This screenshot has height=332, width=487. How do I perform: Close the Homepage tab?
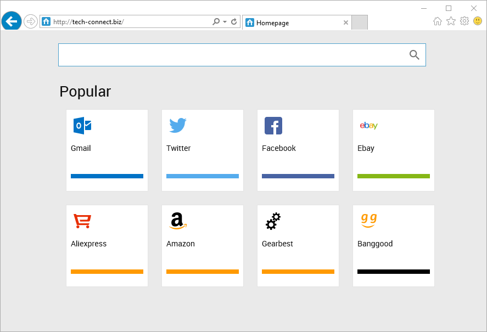coord(346,22)
